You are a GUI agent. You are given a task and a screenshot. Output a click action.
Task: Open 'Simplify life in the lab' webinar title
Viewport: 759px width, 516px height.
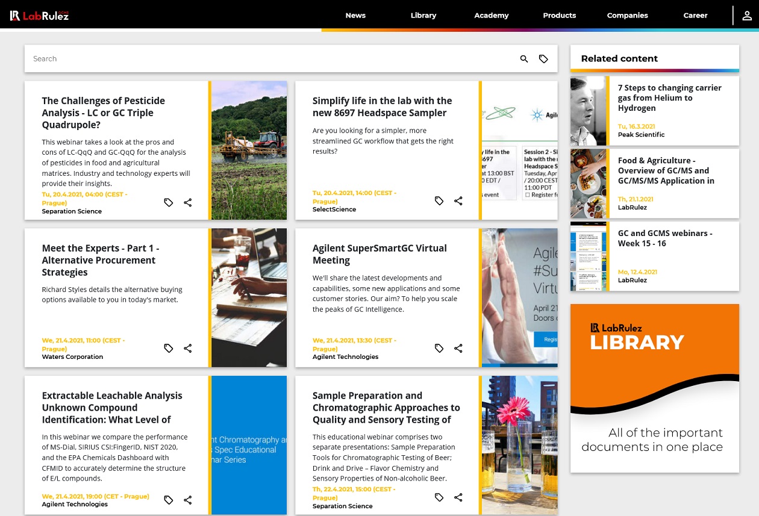point(382,107)
